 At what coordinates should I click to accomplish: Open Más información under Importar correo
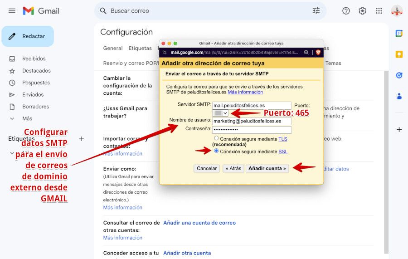coord(122,154)
